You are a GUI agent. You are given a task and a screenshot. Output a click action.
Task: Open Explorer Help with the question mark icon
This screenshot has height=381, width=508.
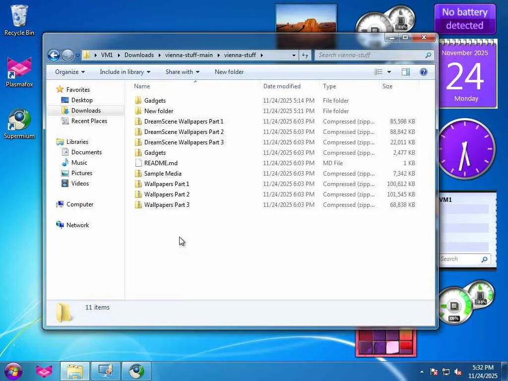[423, 72]
